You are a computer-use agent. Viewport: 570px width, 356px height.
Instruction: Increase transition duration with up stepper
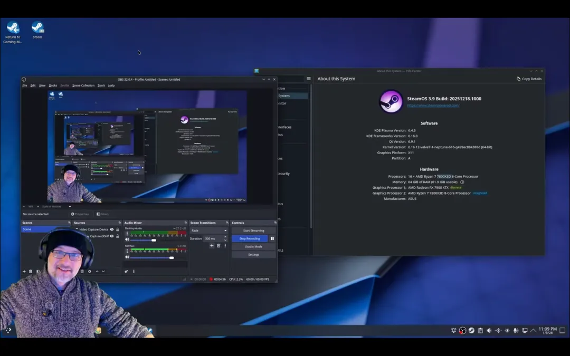[x=225, y=237]
